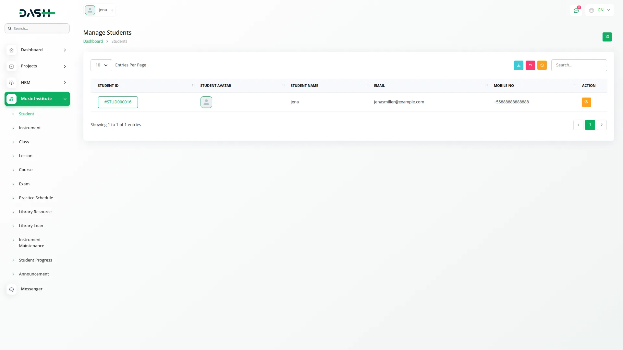Image resolution: width=623 pixels, height=350 pixels.
Task: Select Library Loan in sidebar
Action: (31, 226)
